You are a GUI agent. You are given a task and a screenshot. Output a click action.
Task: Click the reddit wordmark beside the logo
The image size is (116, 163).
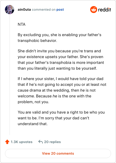coord(104,10)
